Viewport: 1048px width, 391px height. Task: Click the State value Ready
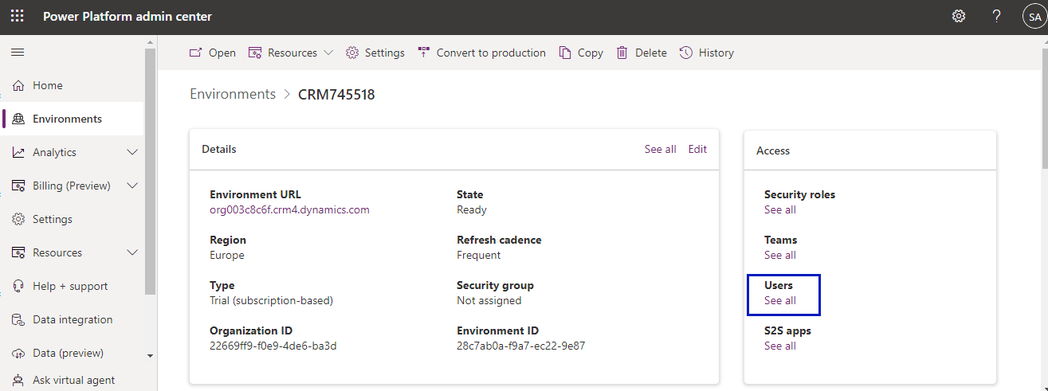pyautogui.click(x=472, y=210)
